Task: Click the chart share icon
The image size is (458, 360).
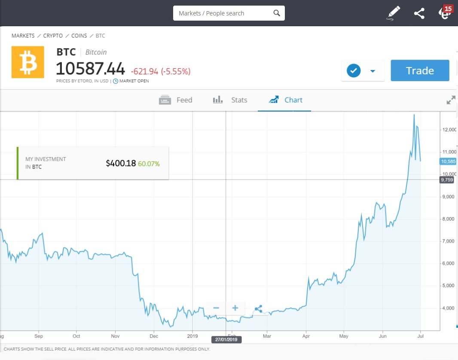Action: click(259, 308)
